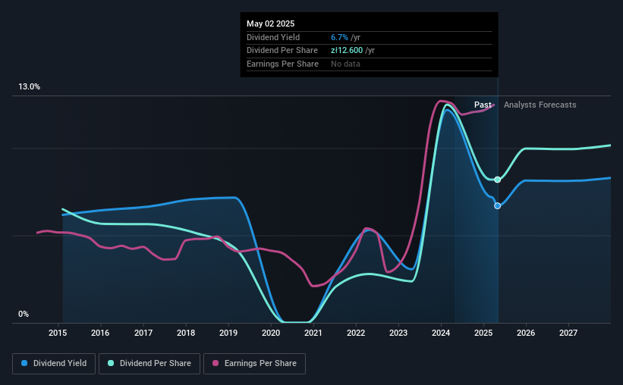Click the 2016 x-axis label
This screenshot has width=623, height=385.
click(x=100, y=333)
